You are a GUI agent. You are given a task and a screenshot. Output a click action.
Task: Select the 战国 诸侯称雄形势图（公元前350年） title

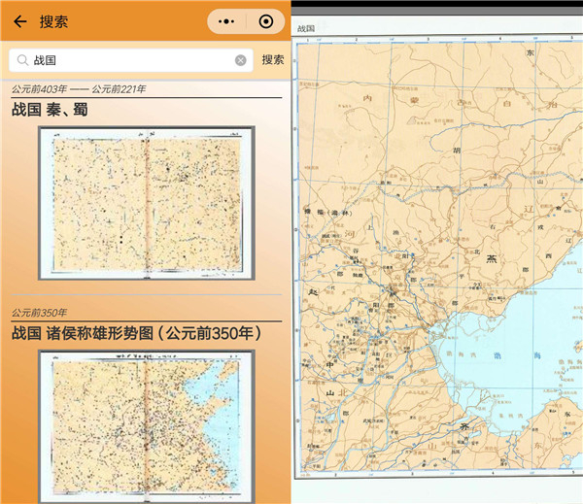click(136, 333)
